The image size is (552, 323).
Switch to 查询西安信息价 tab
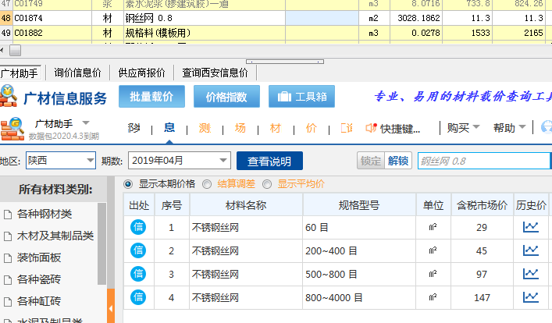pyautogui.click(x=215, y=73)
